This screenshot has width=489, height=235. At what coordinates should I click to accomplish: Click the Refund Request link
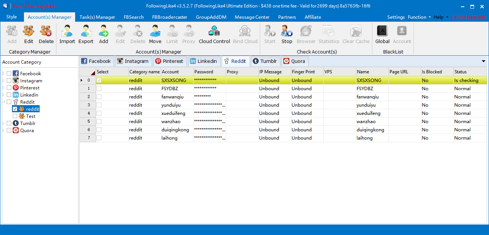[468, 17]
